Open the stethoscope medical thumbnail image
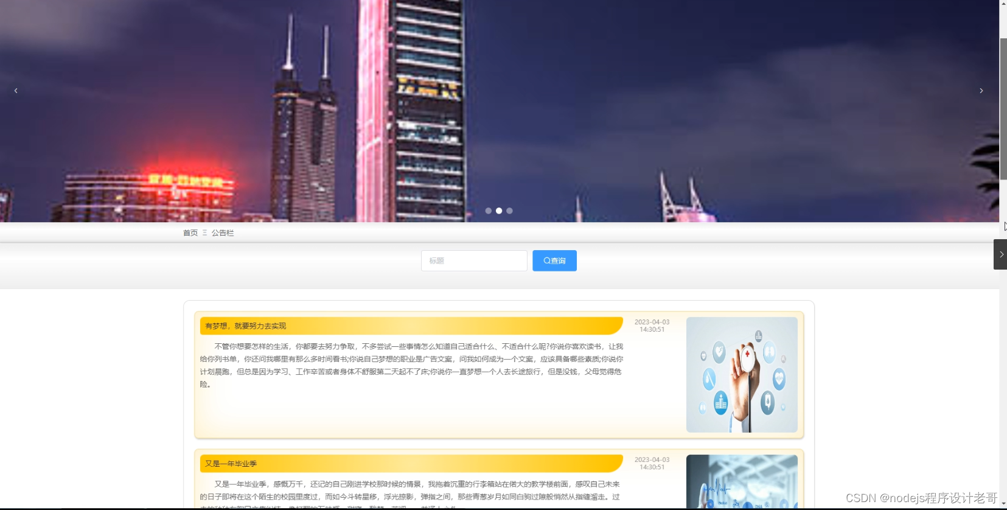Image resolution: width=1007 pixels, height=510 pixels. [x=742, y=375]
